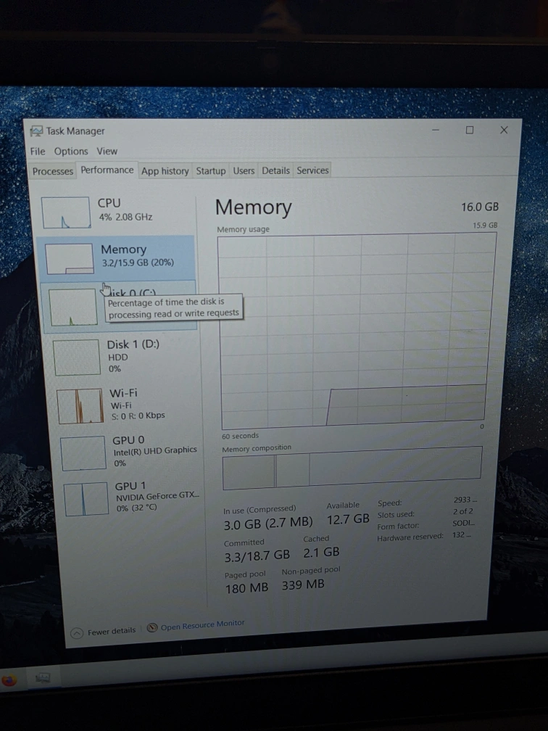Open the File menu
This screenshot has width=548, height=731.
(x=38, y=152)
